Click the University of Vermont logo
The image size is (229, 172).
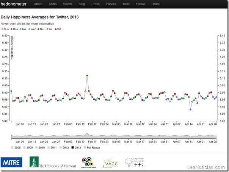[x=53, y=162]
